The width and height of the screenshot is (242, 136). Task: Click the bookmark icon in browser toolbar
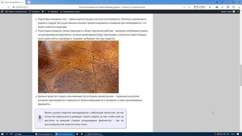pyautogui.click(x=210, y=7)
